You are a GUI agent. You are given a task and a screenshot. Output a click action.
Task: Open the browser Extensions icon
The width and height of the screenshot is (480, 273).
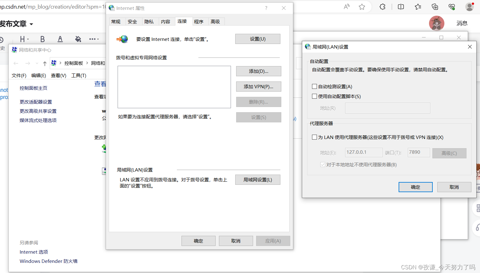[x=382, y=6]
